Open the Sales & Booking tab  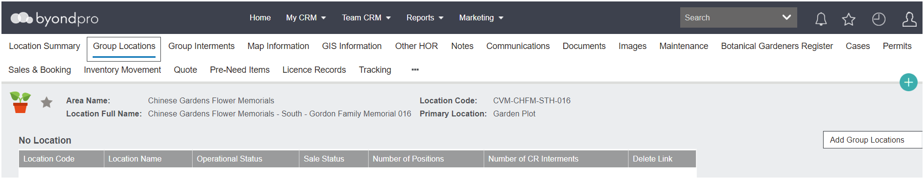coord(39,70)
